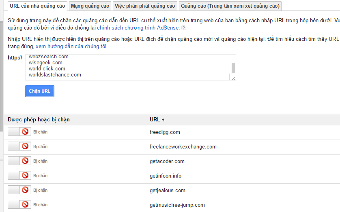Click inside the URL list text area
This screenshot has width=340, height=212.
pos(130,67)
